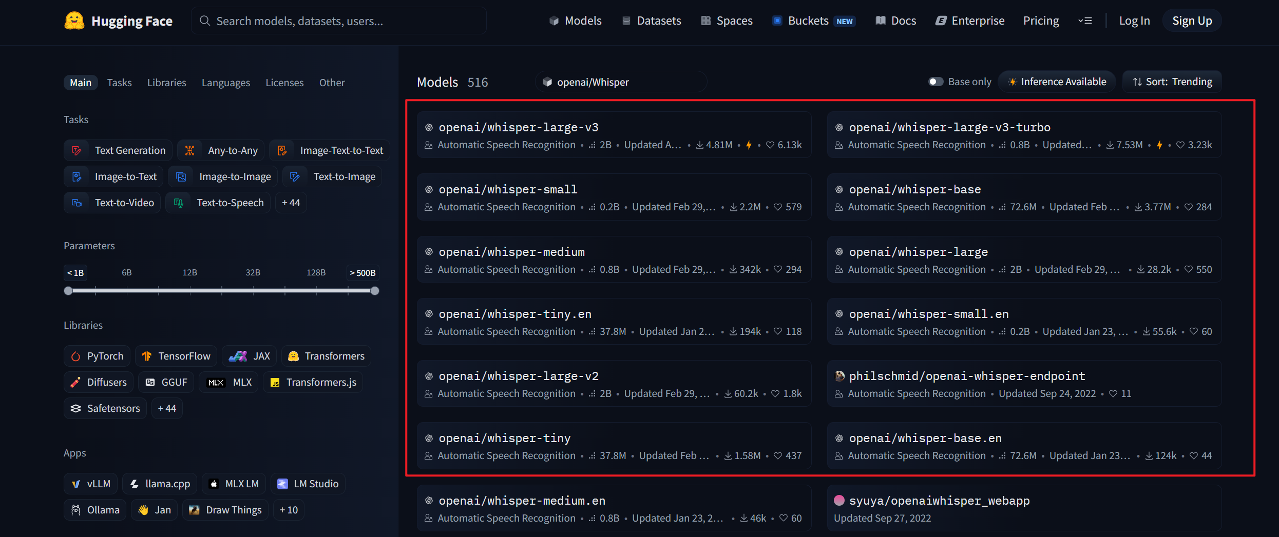Click the model search input field
The image size is (1279, 537).
pyautogui.click(x=339, y=21)
